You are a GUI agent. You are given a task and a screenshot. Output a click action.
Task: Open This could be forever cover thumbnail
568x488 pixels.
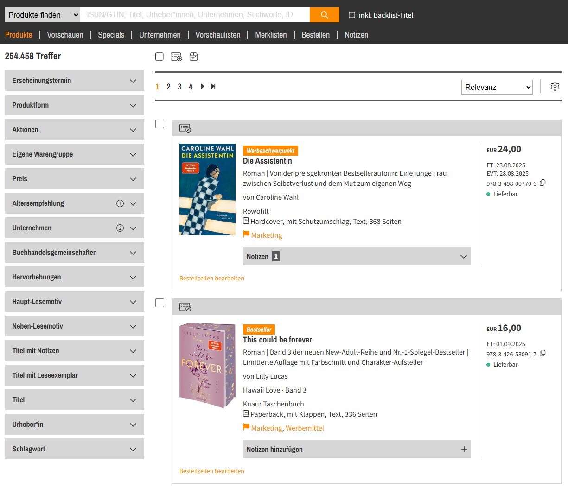click(x=207, y=365)
